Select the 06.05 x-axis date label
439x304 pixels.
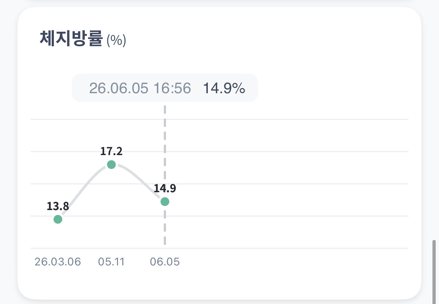(165, 262)
